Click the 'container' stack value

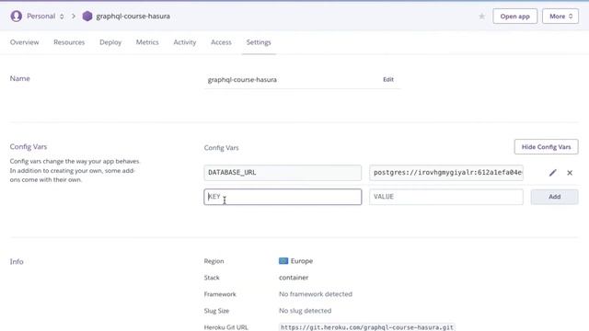pyautogui.click(x=294, y=278)
